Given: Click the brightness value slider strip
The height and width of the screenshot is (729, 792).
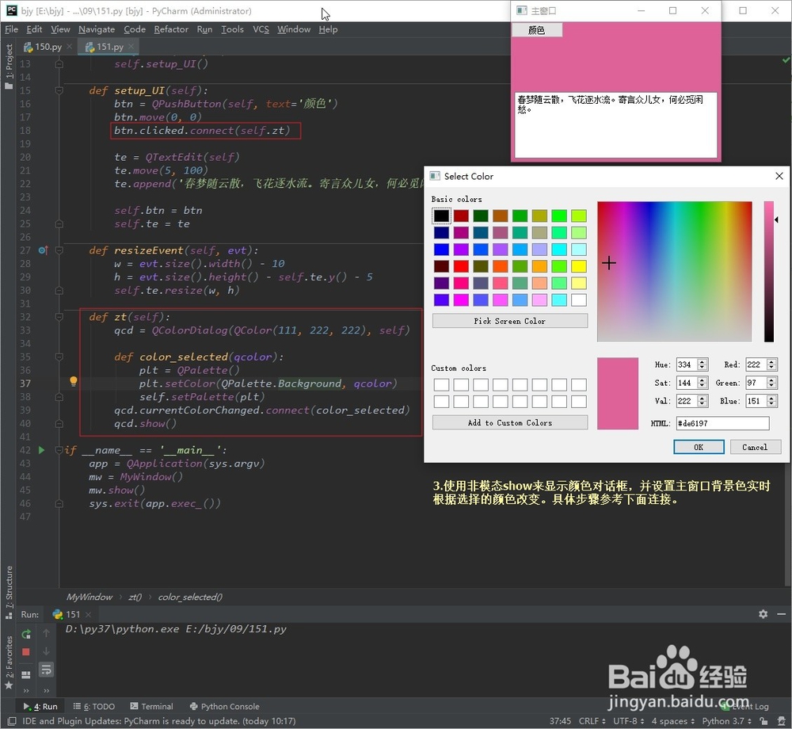Looking at the screenshot, I should [x=769, y=272].
